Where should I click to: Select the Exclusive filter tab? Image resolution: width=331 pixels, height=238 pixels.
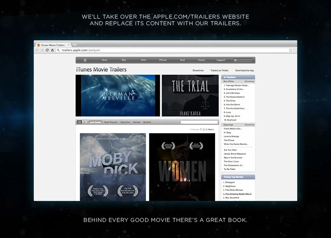(125, 122)
